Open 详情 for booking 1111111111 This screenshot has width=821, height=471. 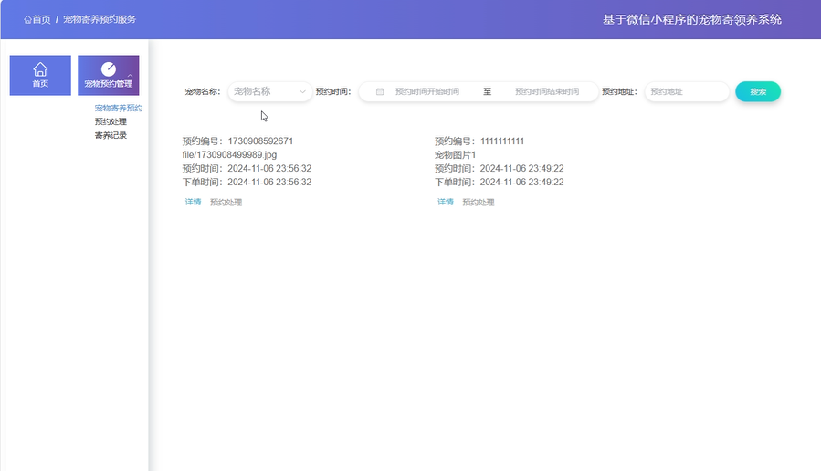[446, 202]
